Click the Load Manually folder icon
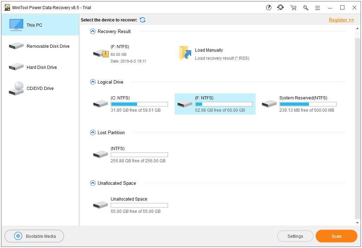 185,53
